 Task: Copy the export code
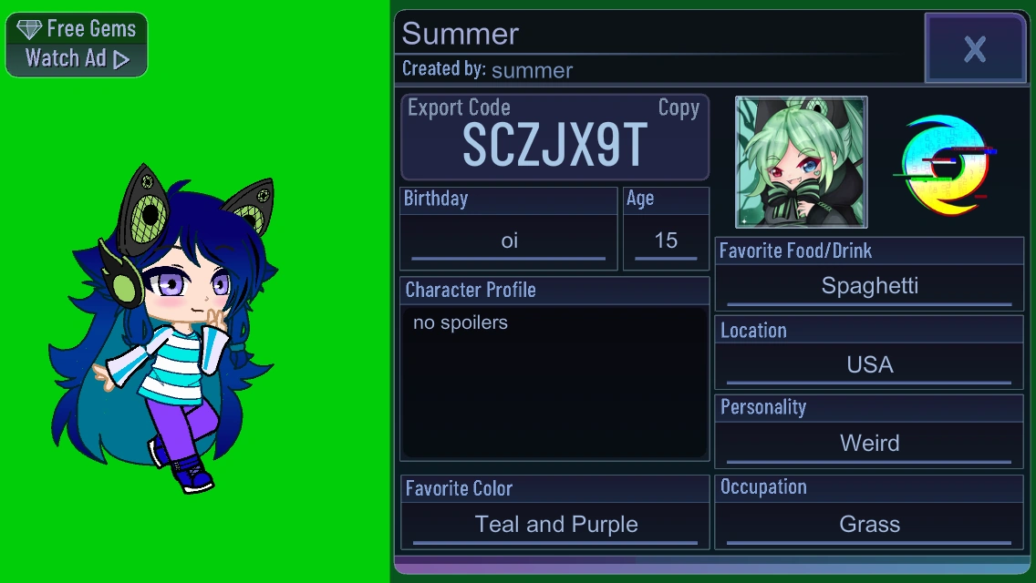(679, 107)
